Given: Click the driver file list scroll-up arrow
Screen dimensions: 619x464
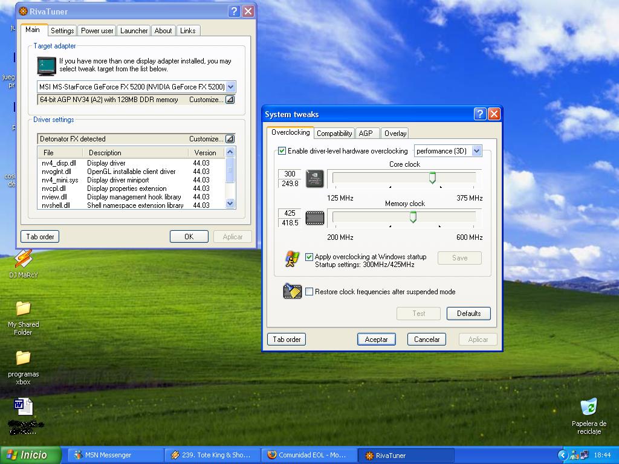Looking at the screenshot, I should (x=230, y=152).
